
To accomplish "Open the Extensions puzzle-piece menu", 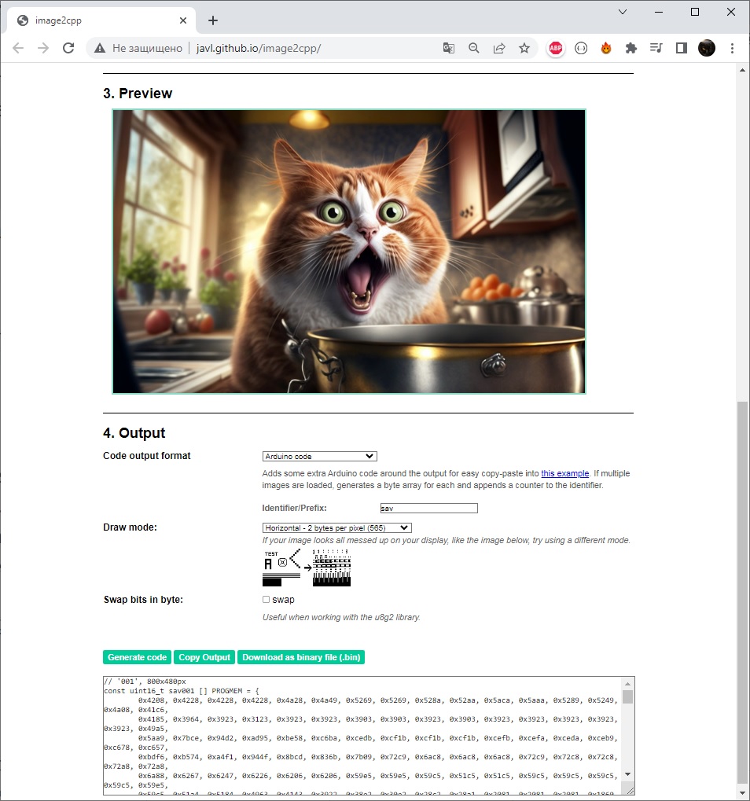I will click(x=631, y=48).
